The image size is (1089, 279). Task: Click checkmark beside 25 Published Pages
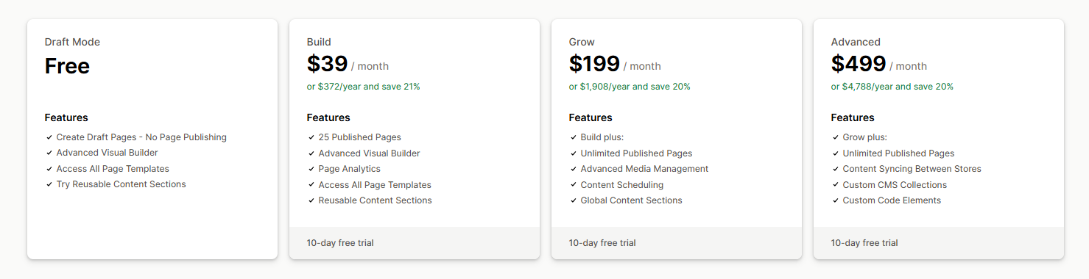pos(311,137)
